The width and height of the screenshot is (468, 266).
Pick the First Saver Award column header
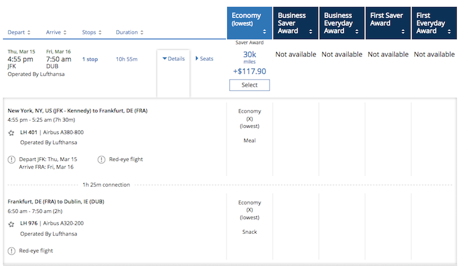click(x=388, y=23)
